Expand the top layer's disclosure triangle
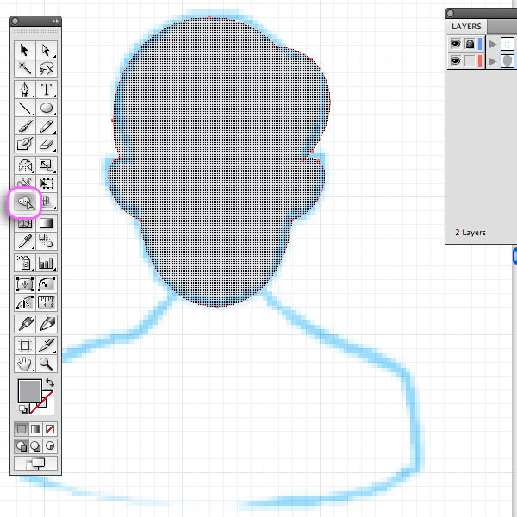 [493, 44]
